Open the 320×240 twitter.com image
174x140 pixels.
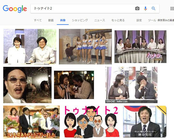point(131,85)
